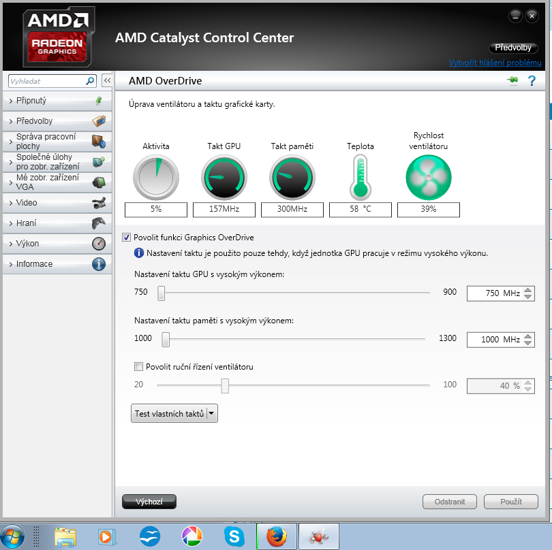Enable Povolit ruční řízení ventilátoru checkbox
The image size is (552, 550).
[139, 367]
